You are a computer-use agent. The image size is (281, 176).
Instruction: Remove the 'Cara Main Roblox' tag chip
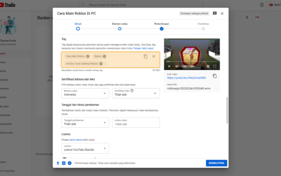87,56
